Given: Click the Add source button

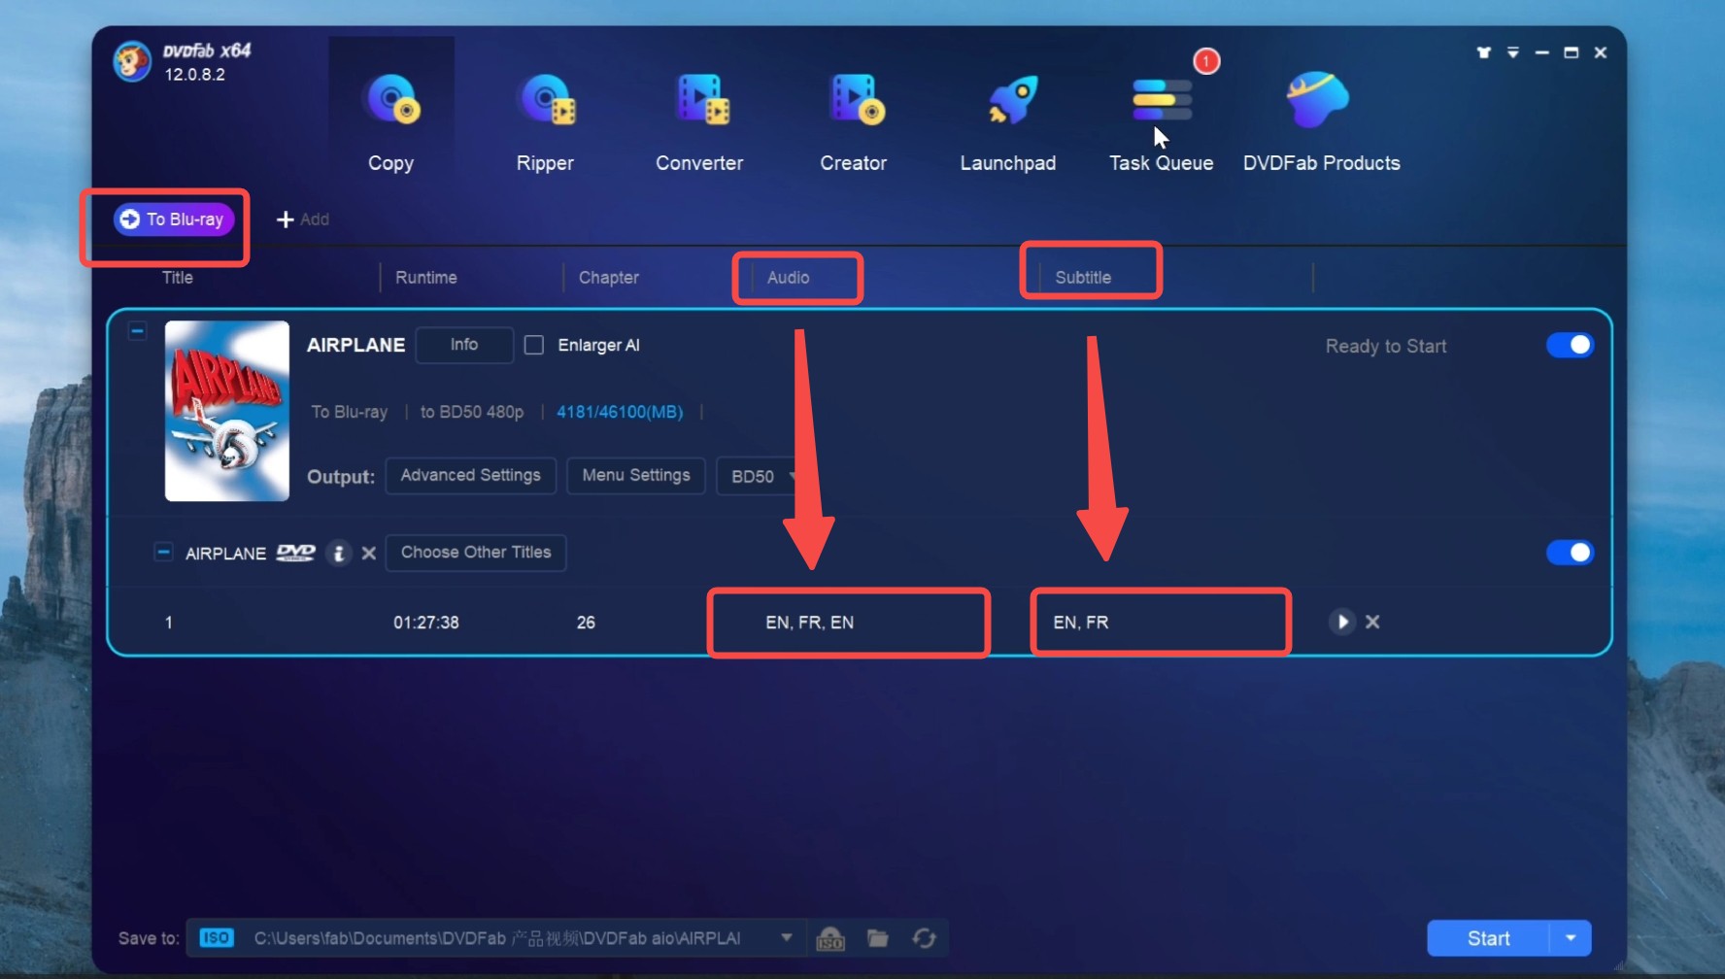Looking at the screenshot, I should (x=303, y=219).
